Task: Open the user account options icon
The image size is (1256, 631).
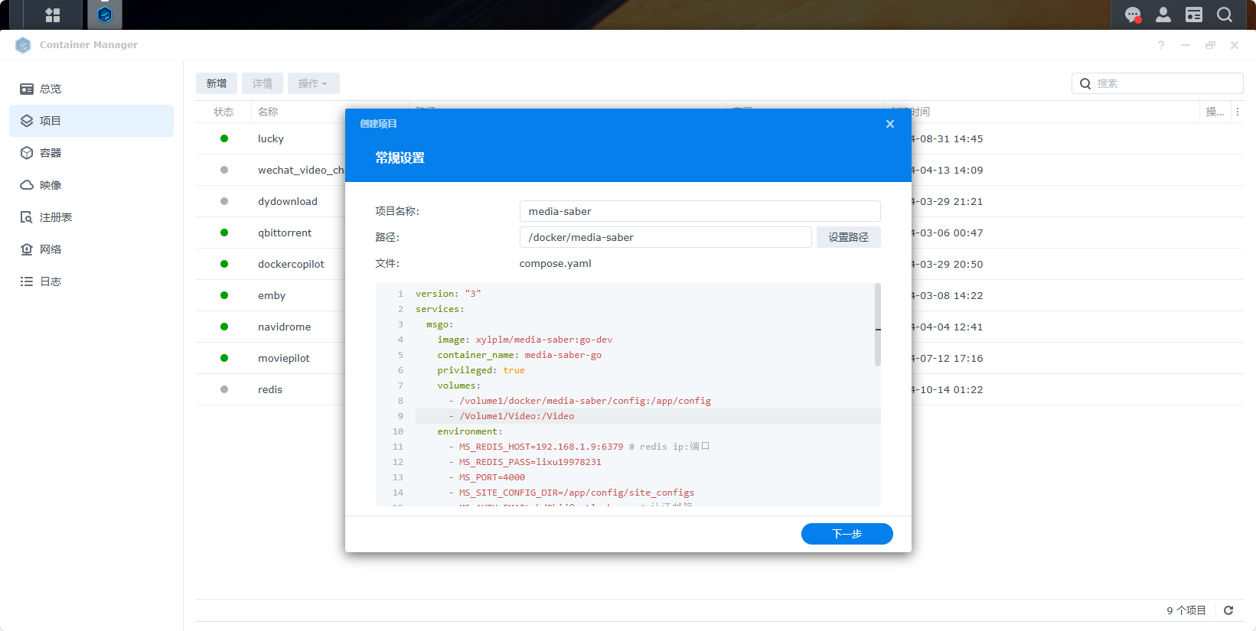Action: point(1163,15)
